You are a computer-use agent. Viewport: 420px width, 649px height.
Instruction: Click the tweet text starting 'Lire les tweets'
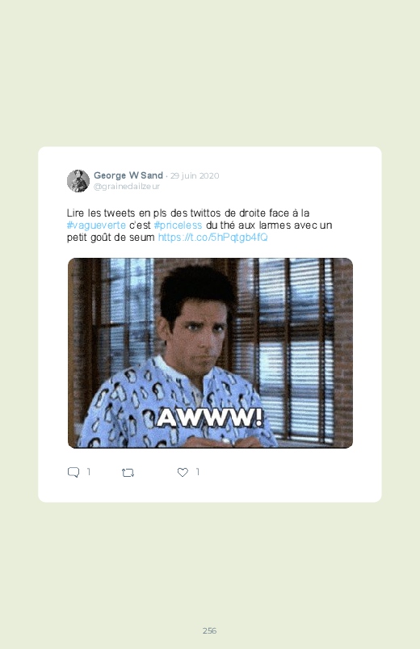point(199,225)
